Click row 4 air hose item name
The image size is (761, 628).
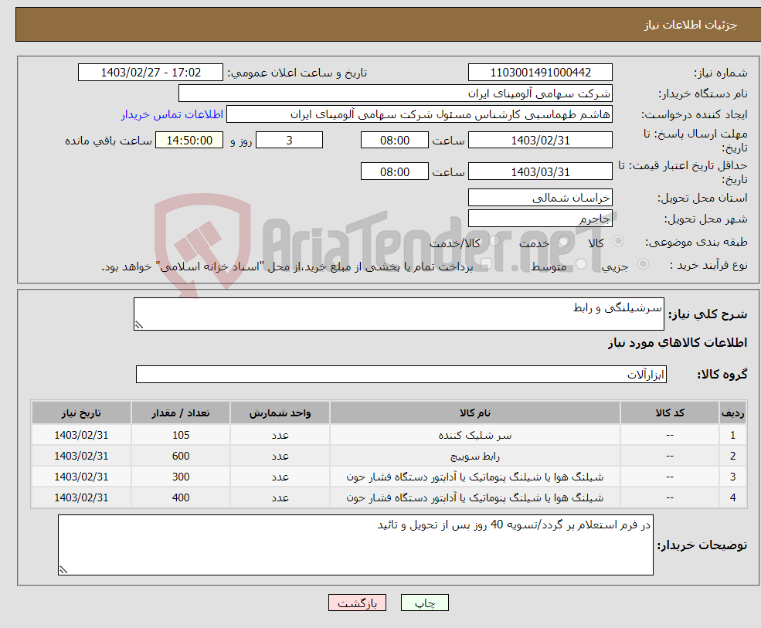pyautogui.click(x=475, y=498)
